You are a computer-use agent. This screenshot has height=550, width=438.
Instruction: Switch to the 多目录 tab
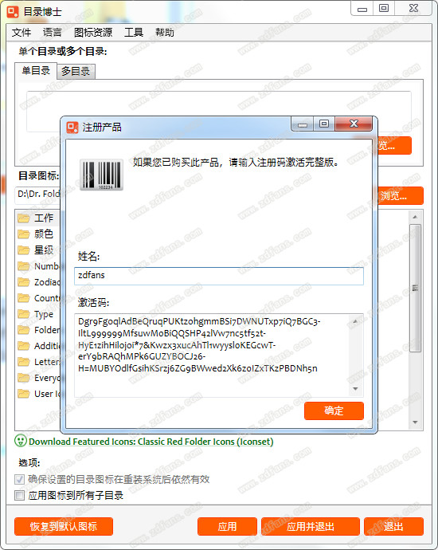(x=76, y=72)
